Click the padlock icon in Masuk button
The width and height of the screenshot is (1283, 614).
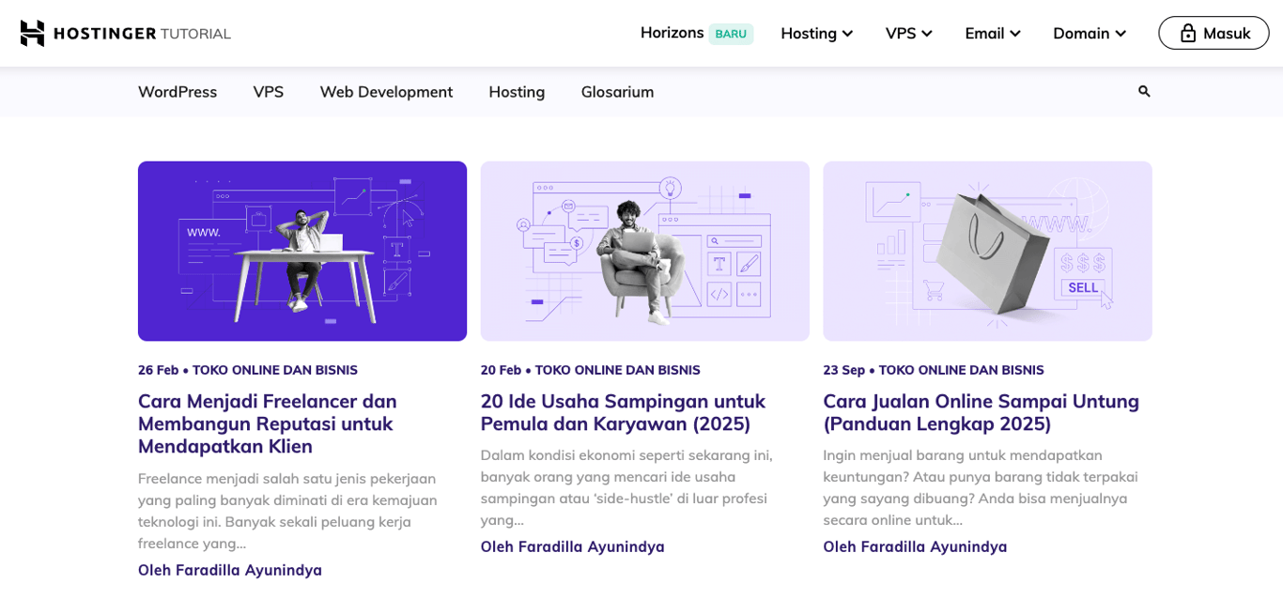1187,32
